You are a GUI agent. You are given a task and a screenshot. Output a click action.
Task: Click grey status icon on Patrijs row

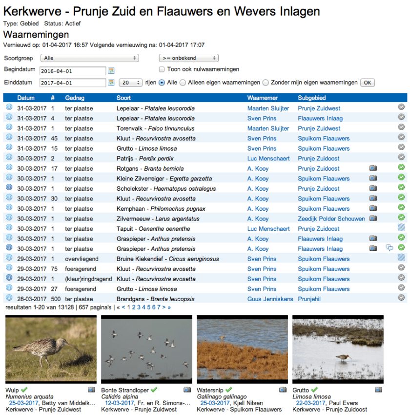402,157
